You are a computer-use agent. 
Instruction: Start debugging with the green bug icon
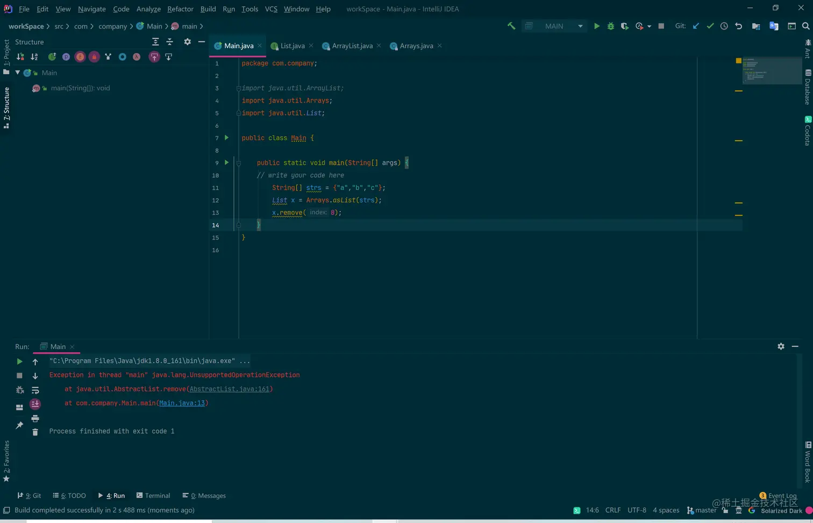[x=611, y=26]
